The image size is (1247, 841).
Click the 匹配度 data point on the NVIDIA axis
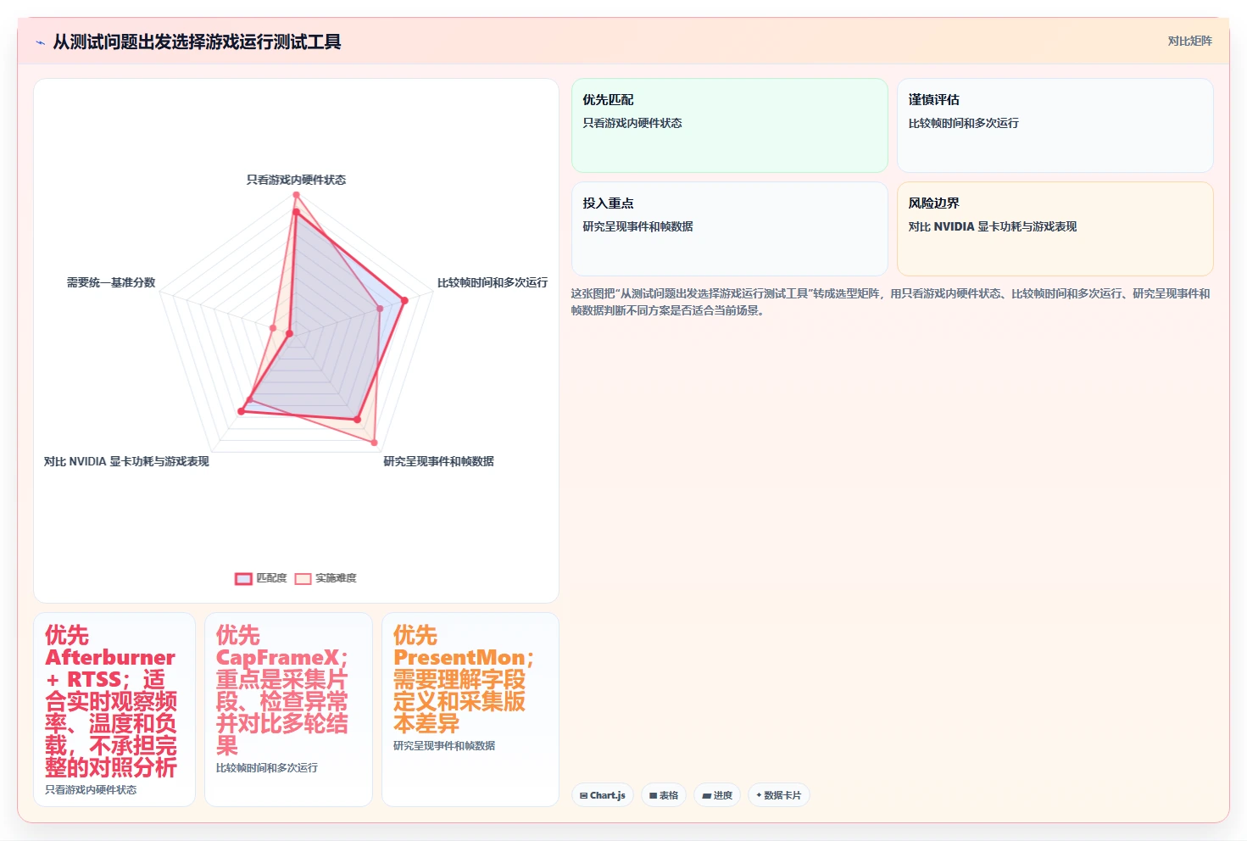pos(241,411)
